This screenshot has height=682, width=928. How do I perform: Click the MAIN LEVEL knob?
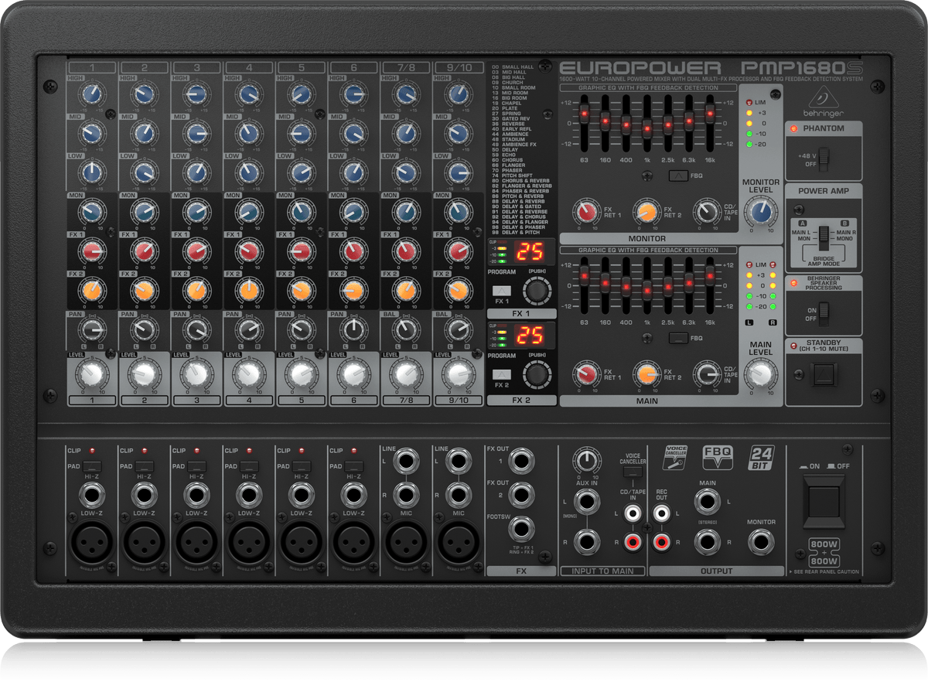pyautogui.click(x=761, y=374)
